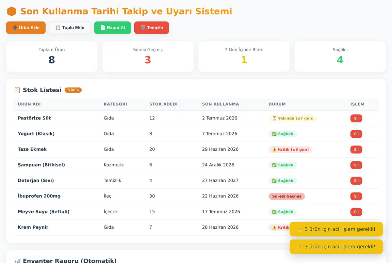Click the Sağlıklı badge in the Yoğurt row
This screenshot has height=263, width=392.
[x=283, y=134]
